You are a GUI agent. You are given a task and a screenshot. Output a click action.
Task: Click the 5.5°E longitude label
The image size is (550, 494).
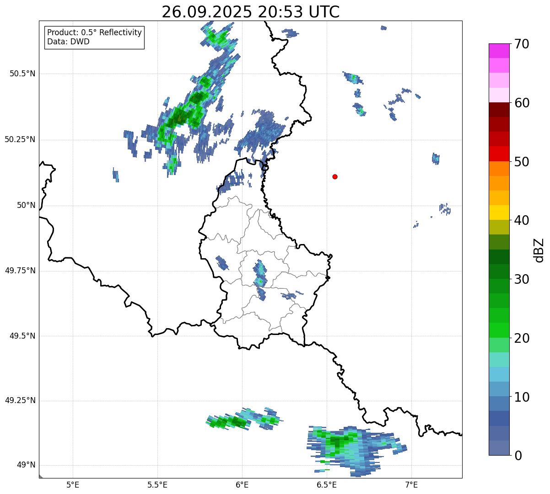point(157,485)
